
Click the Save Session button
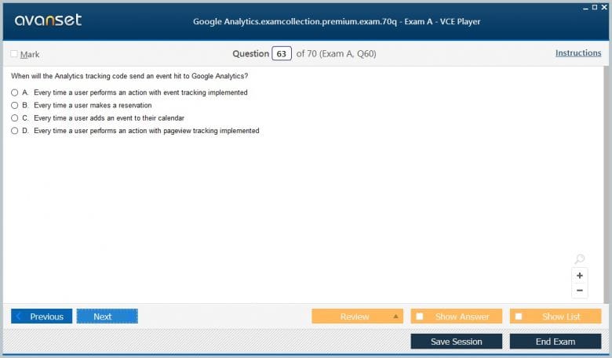[457, 342]
